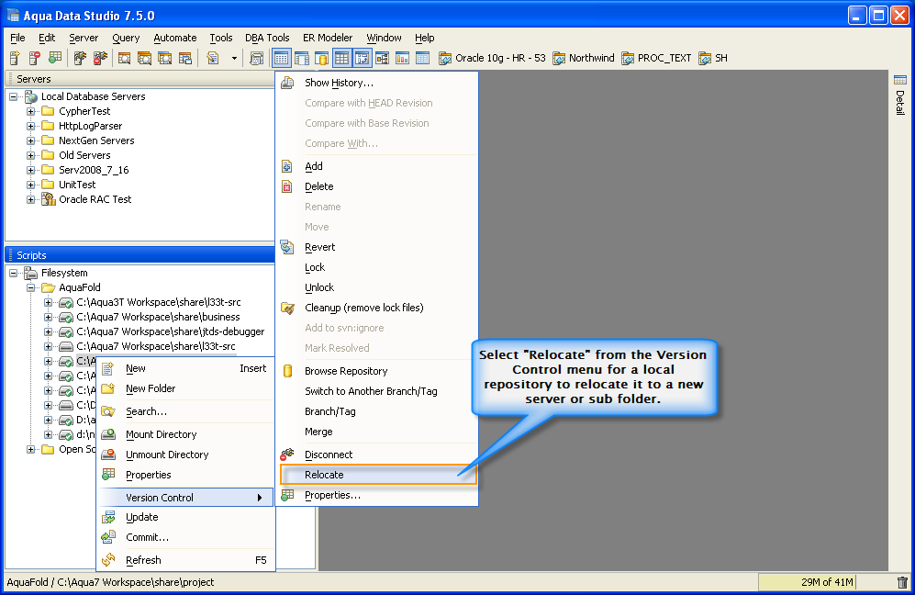Screen dimensions: 915x595
Task: Open the Northwind connection shortcut
Action: click(584, 58)
